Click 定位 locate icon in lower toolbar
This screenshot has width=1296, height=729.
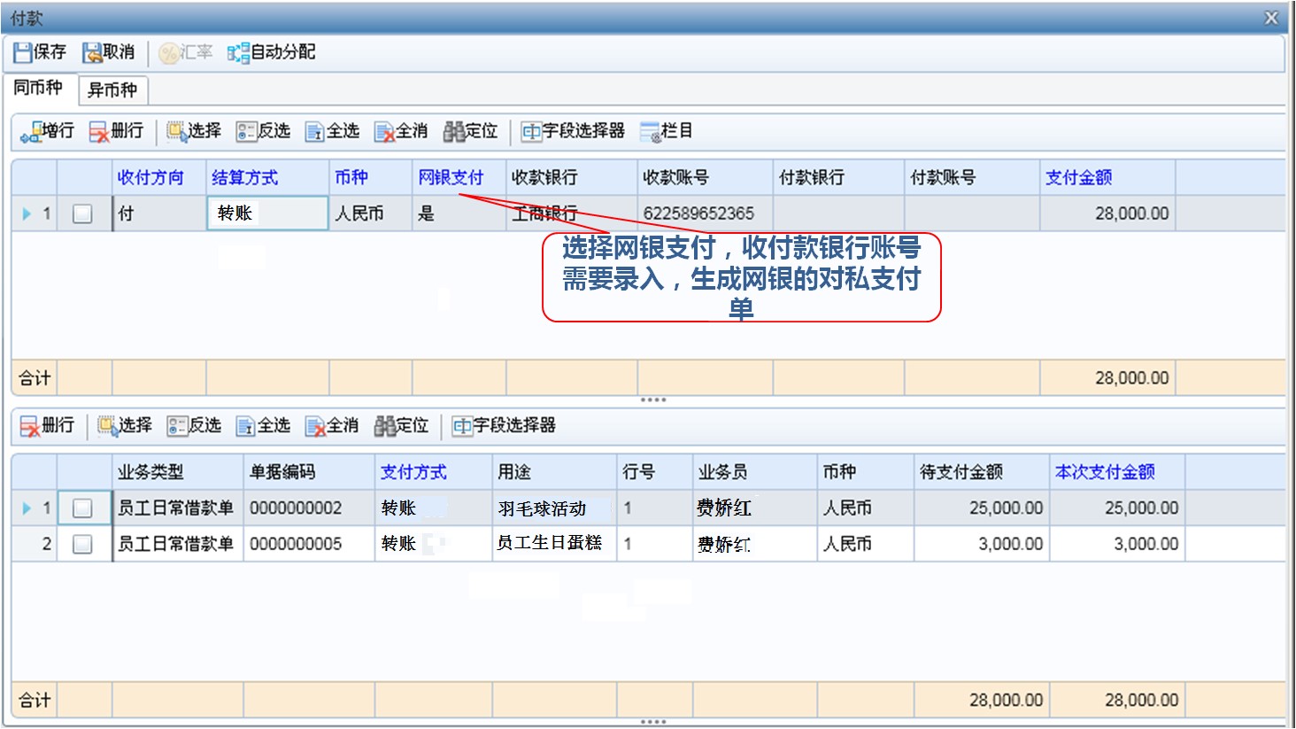(385, 426)
